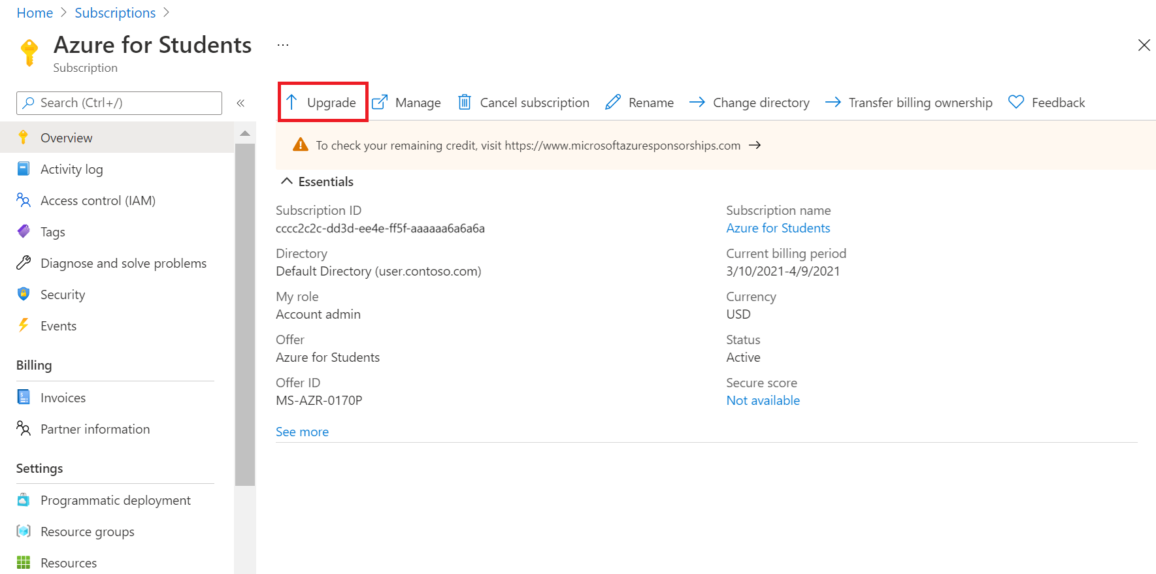Click Transfer billing ownership button
The image size is (1156, 574).
[x=909, y=103]
